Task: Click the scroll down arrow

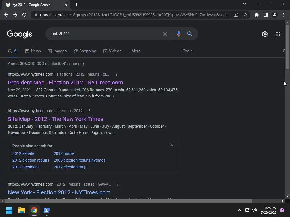Action: 287,196
